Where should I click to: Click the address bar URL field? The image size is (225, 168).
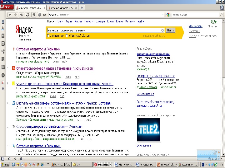click(105, 15)
